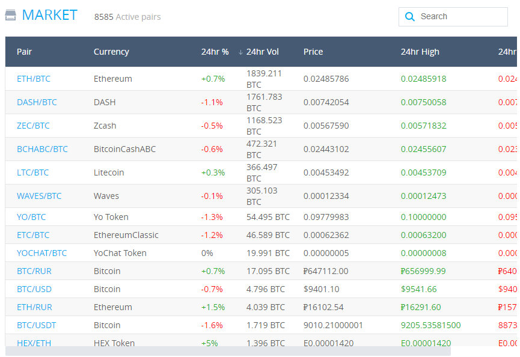Open the ETH/BTC pair link

coord(34,79)
